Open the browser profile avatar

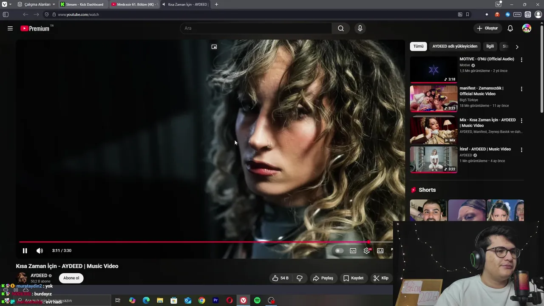click(538, 14)
